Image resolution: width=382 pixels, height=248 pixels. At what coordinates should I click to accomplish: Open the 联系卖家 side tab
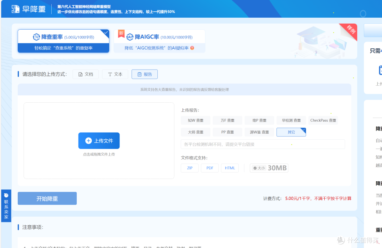click(x=6, y=206)
